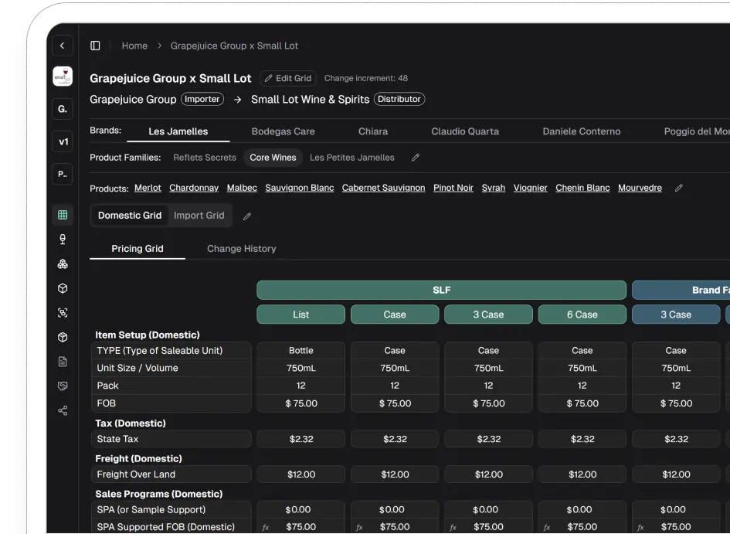This screenshot has height=534, width=730.
Task: Open the Merlot product link
Action: 147,187
